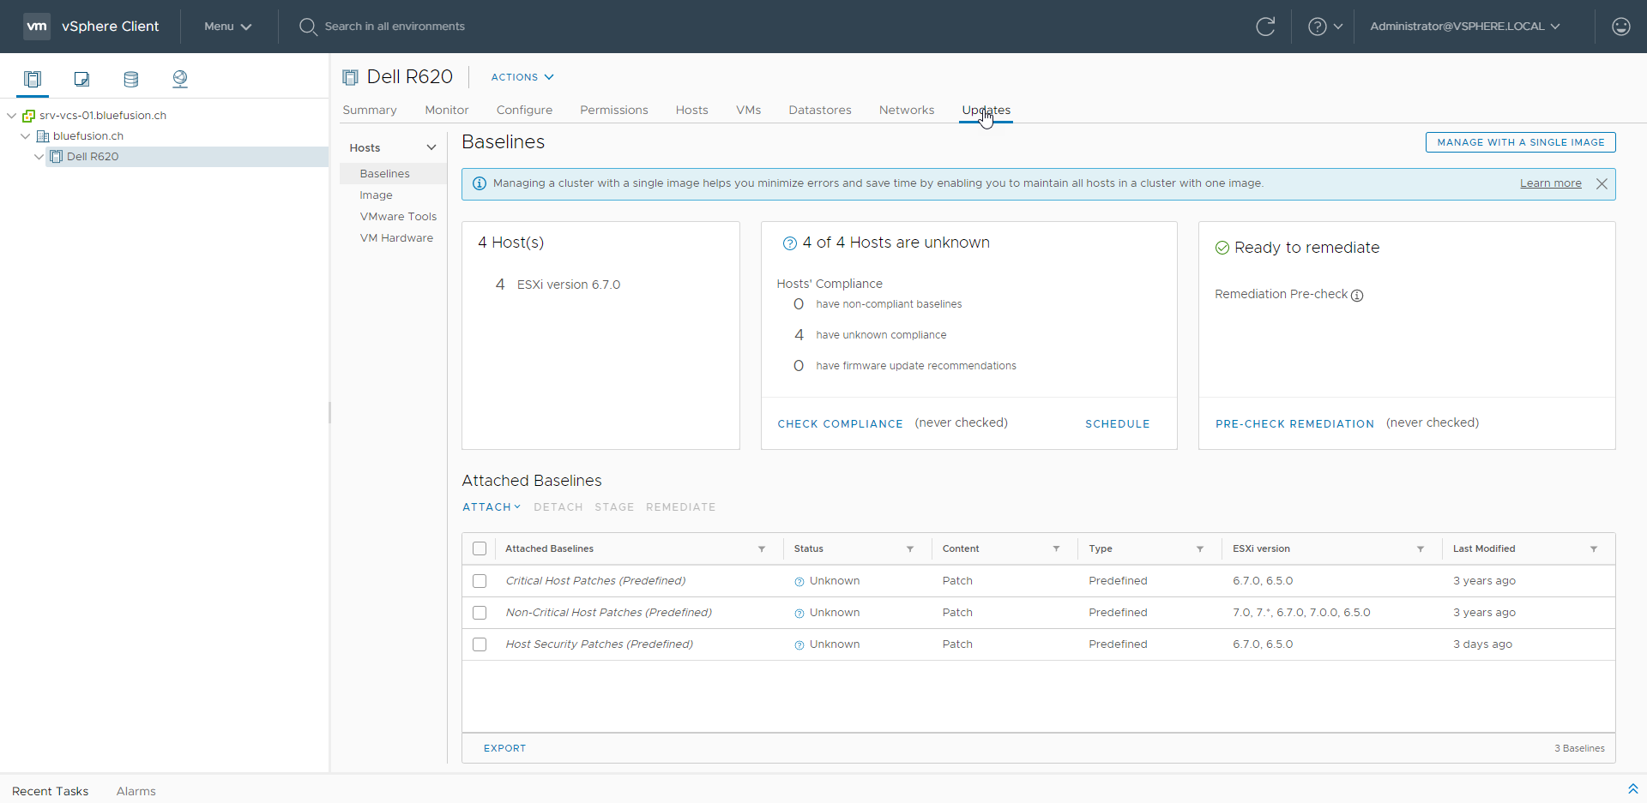The image size is (1647, 803).
Task: Click Check Compliance link
Action: 840,424
